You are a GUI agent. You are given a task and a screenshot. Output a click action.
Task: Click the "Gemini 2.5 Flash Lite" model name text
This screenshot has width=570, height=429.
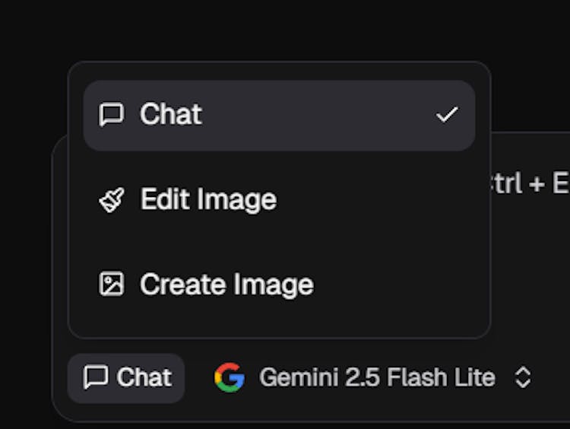[377, 377]
